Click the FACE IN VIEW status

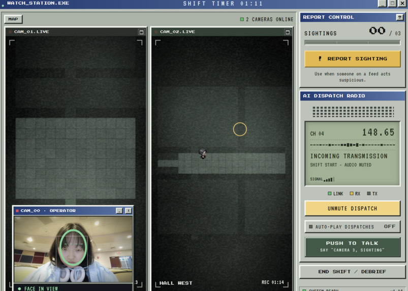(38, 288)
